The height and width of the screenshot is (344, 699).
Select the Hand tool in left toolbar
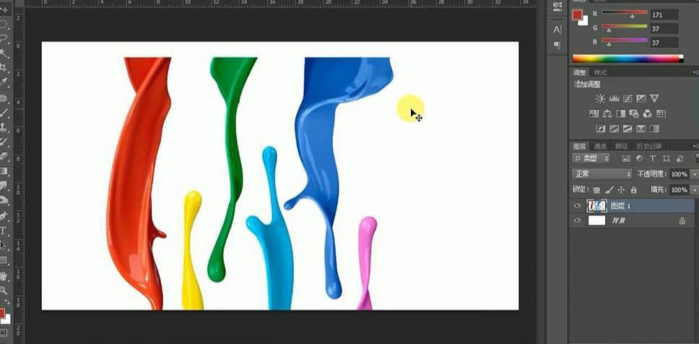click(x=4, y=275)
